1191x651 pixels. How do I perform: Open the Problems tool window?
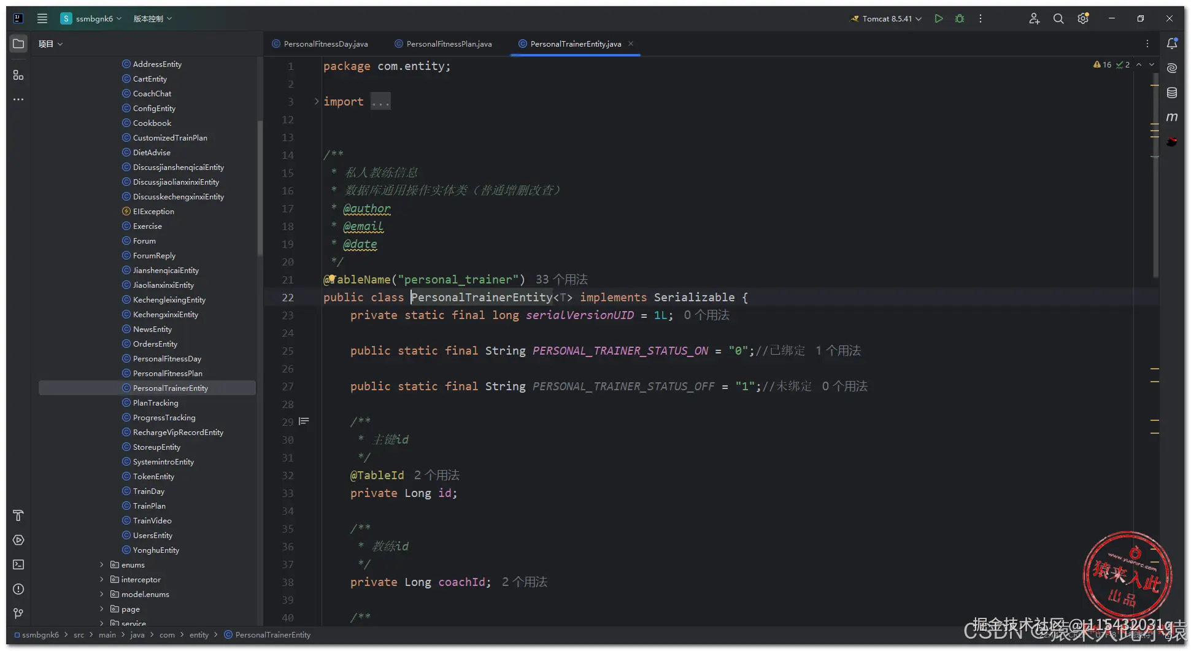pos(18,589)
